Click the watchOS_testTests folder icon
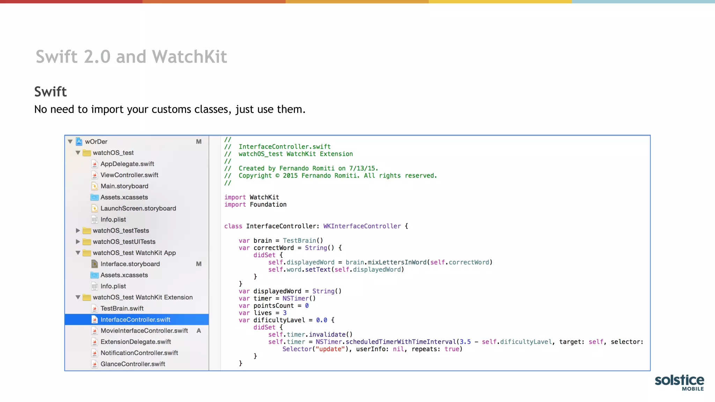 pyautogui.click(x=87, y=231)
